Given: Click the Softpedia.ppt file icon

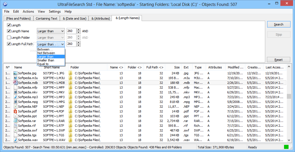Looking at the screenshot, I should (x=15, y=116).
